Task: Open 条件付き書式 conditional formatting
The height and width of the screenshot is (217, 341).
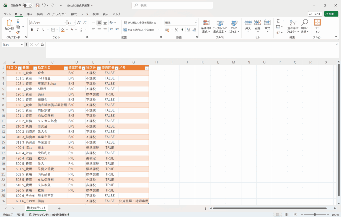Action: pos(206,26)
